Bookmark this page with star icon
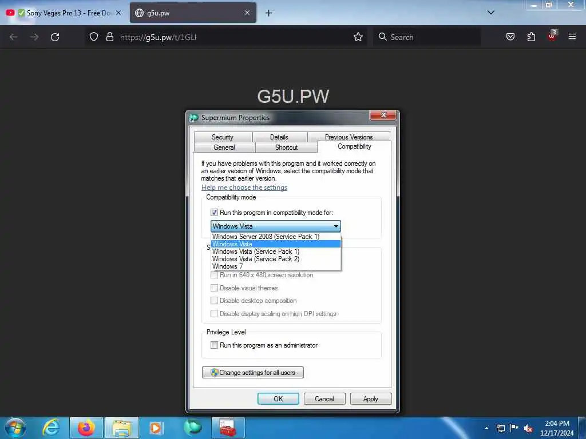 click(x=358, y=37)
